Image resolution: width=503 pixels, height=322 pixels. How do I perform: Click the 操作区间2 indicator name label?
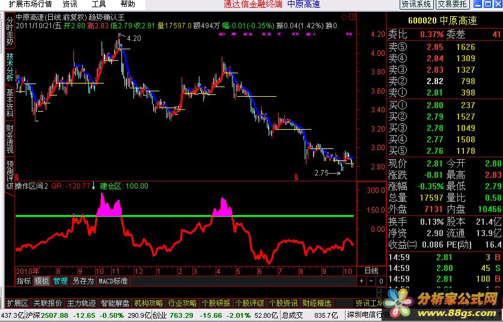coord(32,186)
